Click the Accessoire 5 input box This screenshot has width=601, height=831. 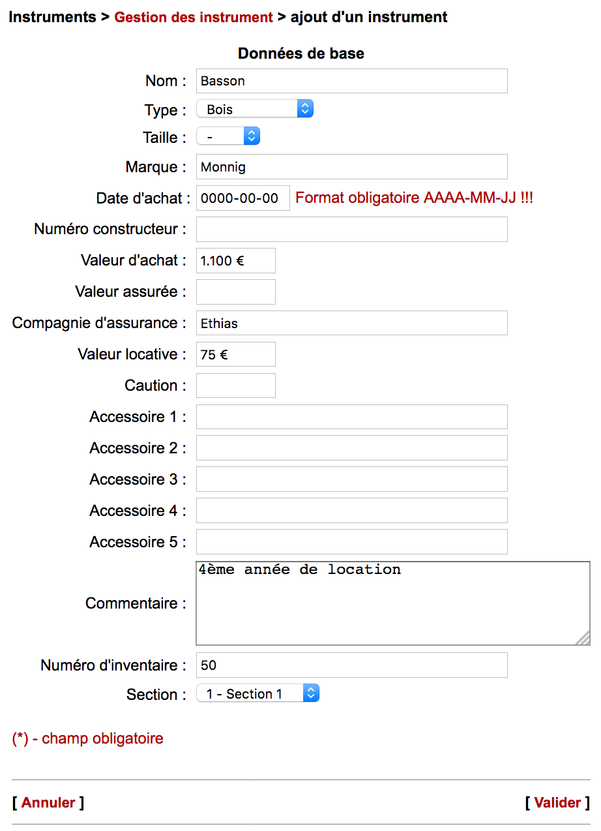(x=351, y=542)
